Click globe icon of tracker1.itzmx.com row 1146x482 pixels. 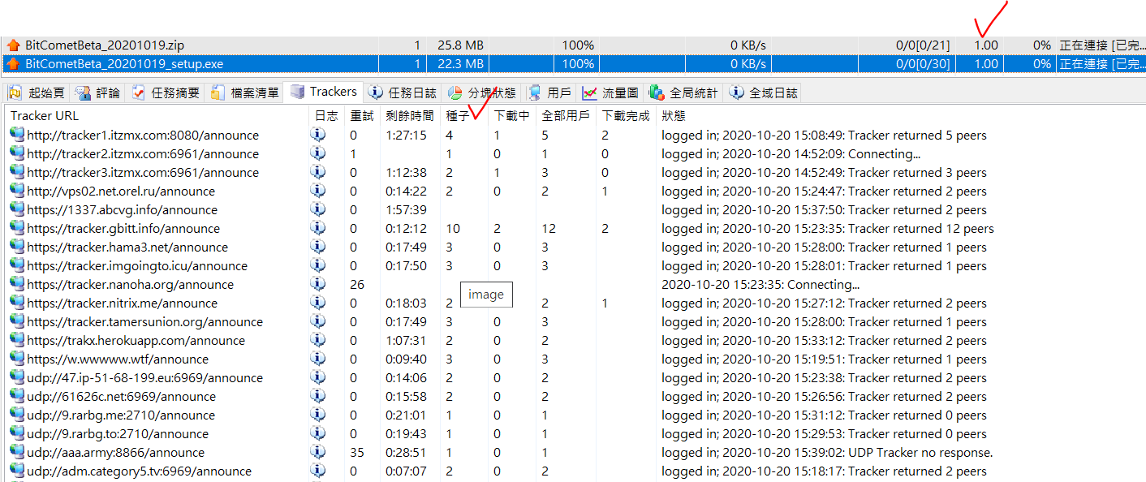tap(17, 135)
